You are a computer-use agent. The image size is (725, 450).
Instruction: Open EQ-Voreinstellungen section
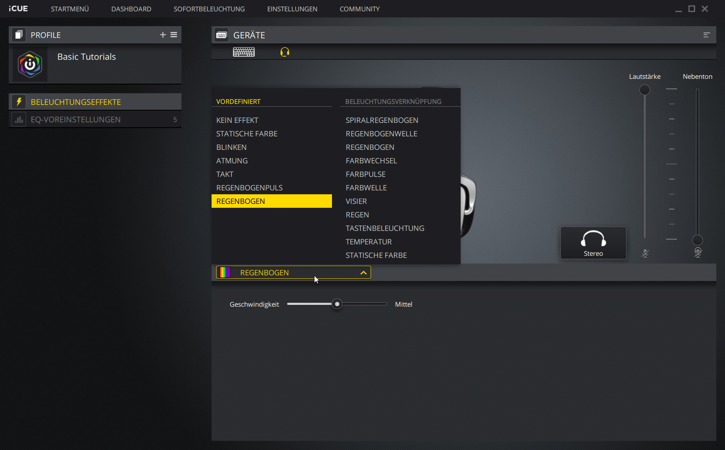pyautogui.click(x=75, y=119)
